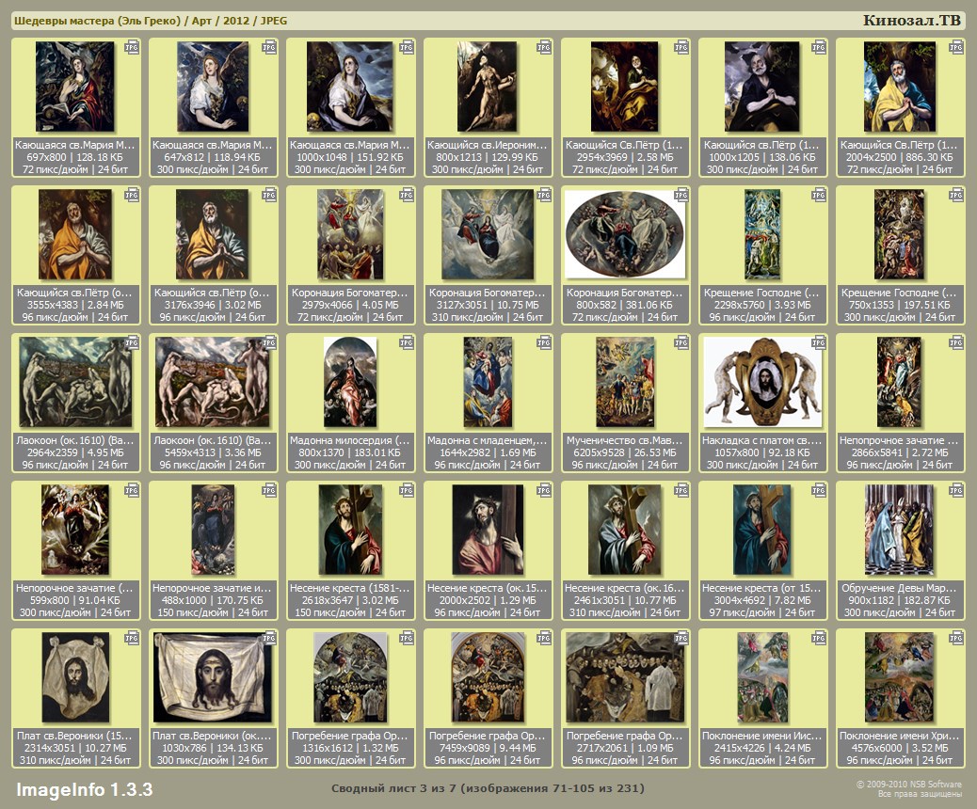Click the JPG badge on the 900x1182 card

tap(955, 491)
